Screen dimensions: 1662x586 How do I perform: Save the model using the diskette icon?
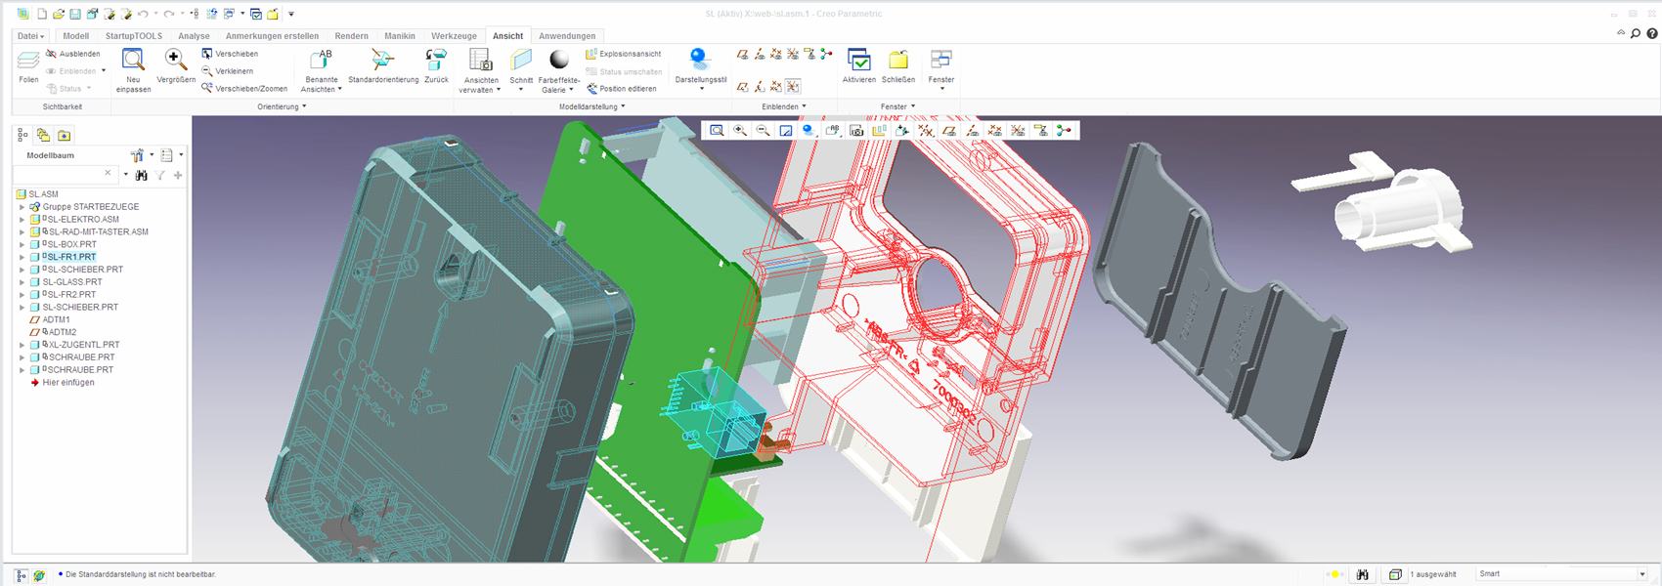pos(74,14)
